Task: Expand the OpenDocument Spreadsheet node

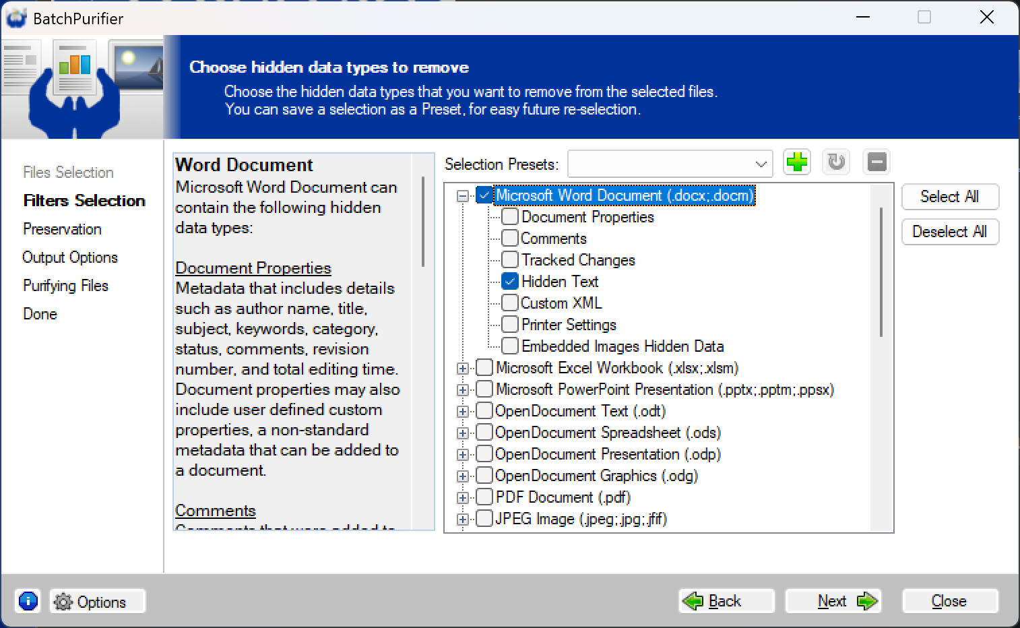Action: 463,433
